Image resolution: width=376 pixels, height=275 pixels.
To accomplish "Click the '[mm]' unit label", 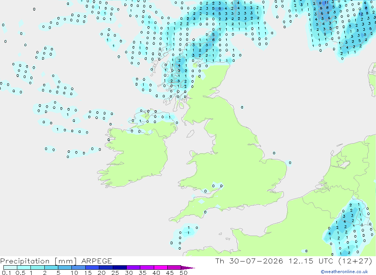I will [65, 261].
